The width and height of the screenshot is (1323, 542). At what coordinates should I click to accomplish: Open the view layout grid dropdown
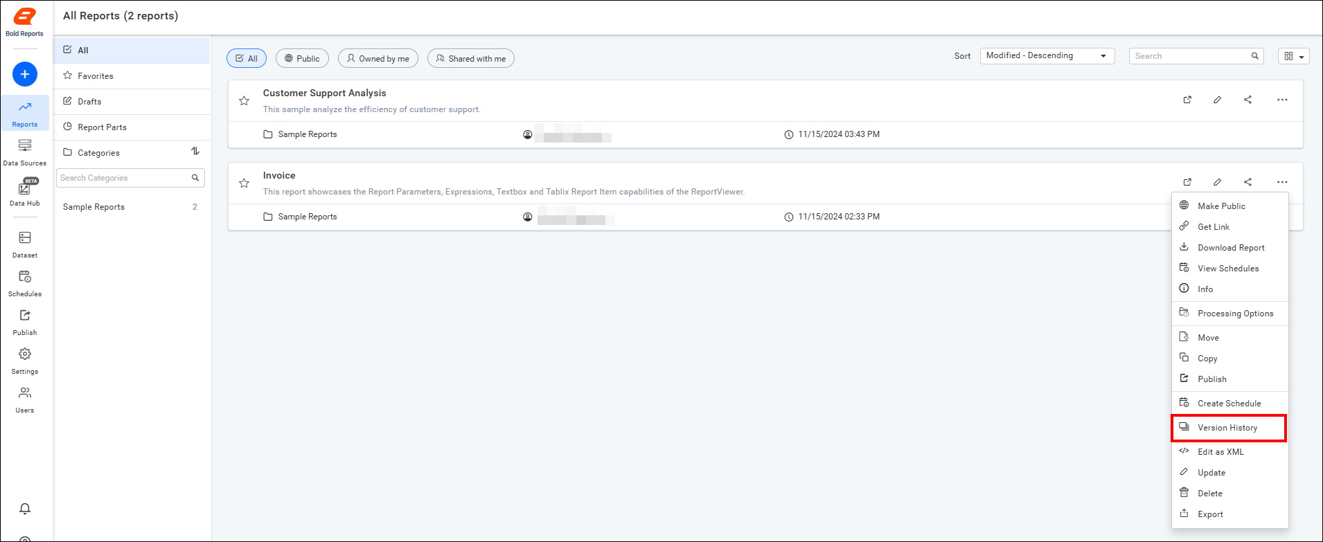pos(1293,56)
